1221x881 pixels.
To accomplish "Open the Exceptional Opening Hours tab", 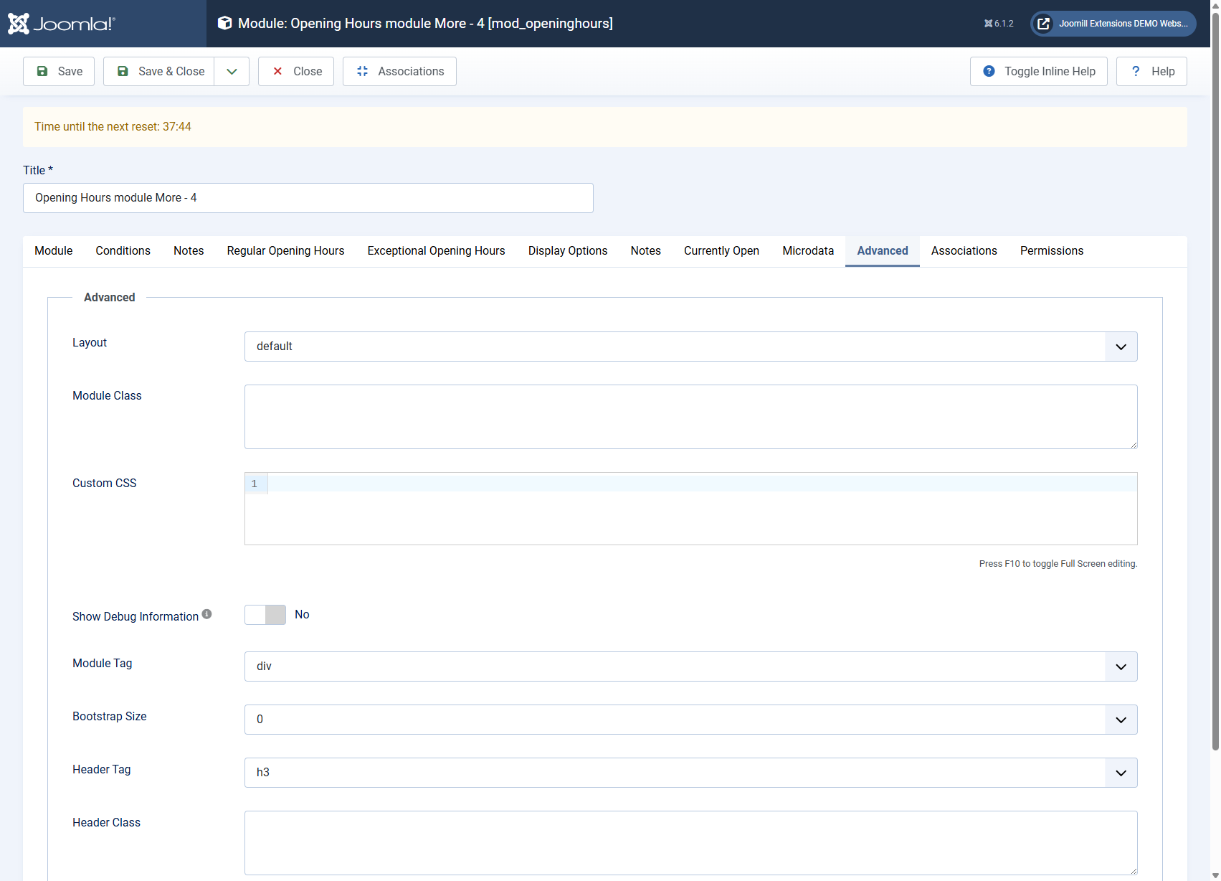I will 437,251.
